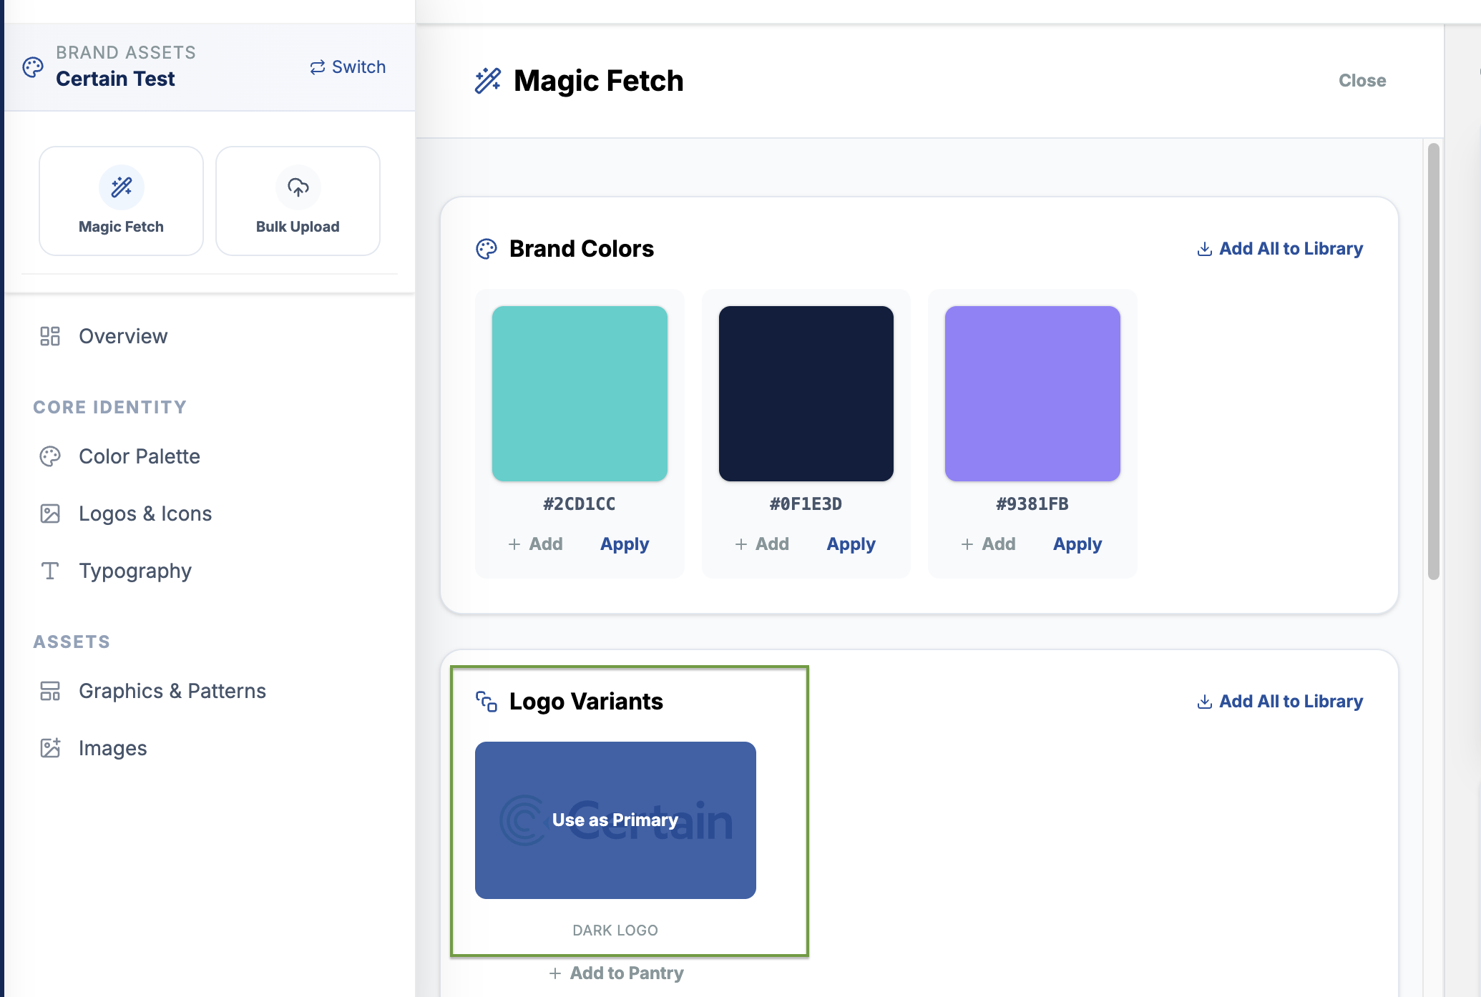Click the wand icon beside Magic Fetch heading

pos(488,81)
